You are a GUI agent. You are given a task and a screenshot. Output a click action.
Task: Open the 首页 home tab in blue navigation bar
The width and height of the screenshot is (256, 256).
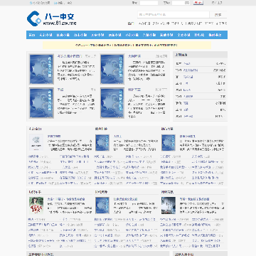(x=32, y=35)
